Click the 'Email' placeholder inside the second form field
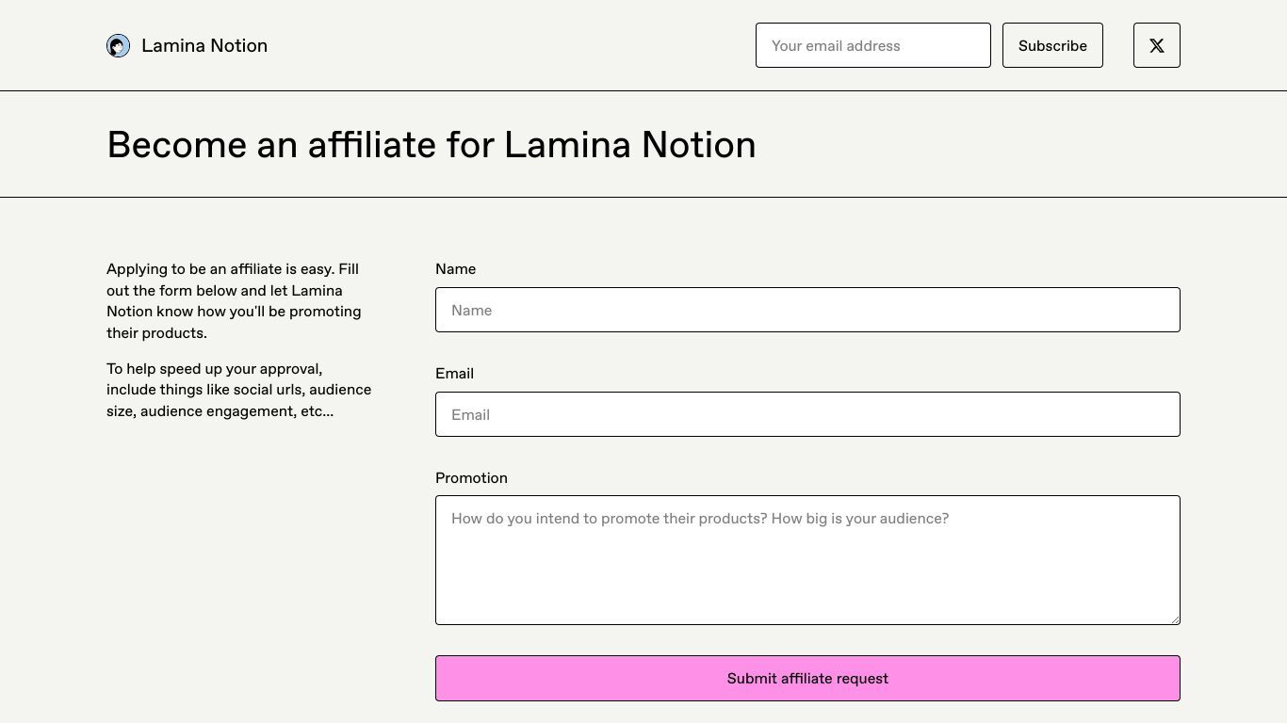The width and height of the screenshot is (1287, 723). [470, 415]
